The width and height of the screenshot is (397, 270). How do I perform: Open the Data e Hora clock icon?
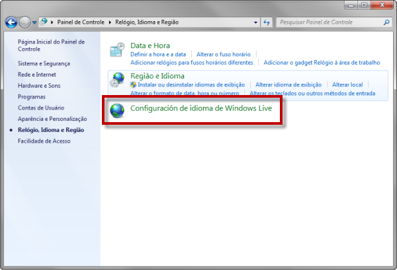(x=117, y=50)
